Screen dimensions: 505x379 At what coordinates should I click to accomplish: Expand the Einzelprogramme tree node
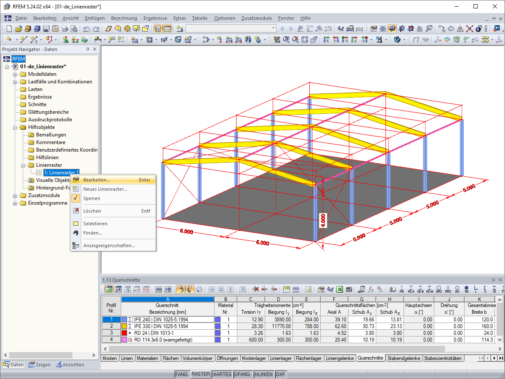(15, 203)
